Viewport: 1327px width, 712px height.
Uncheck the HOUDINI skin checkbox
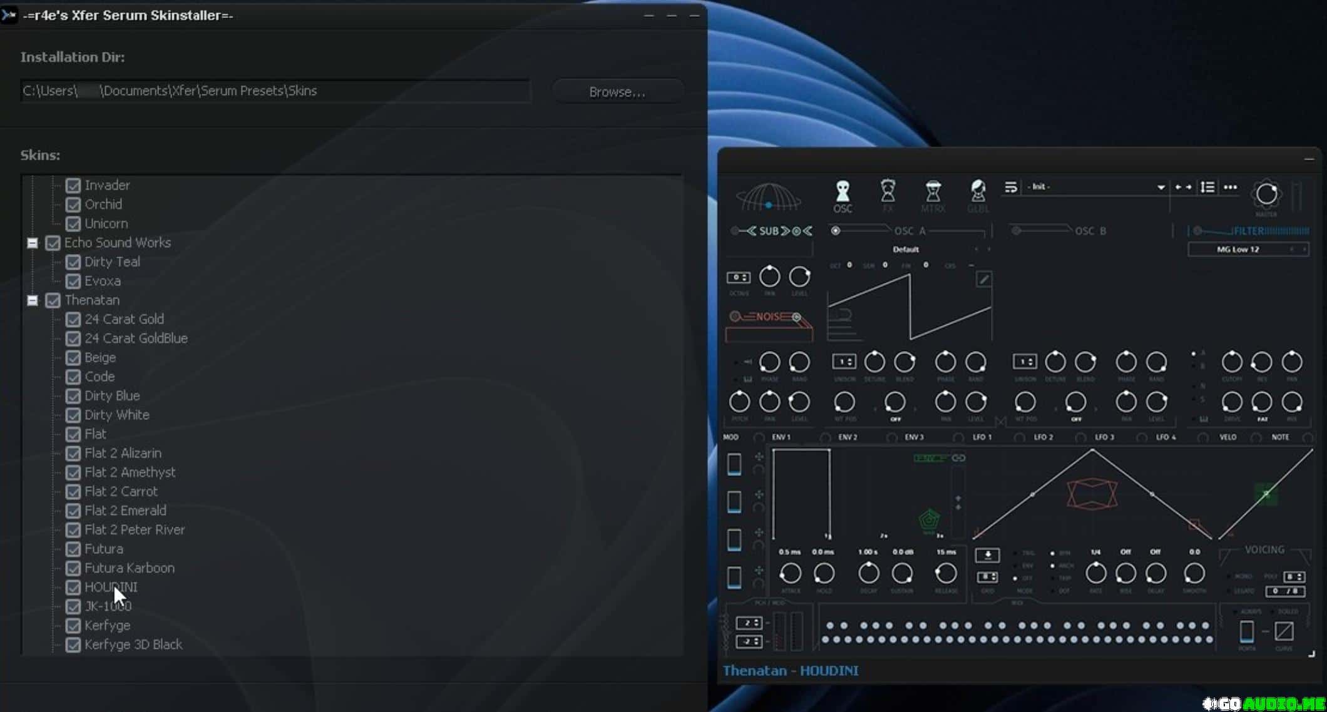(x=73, y=587)
